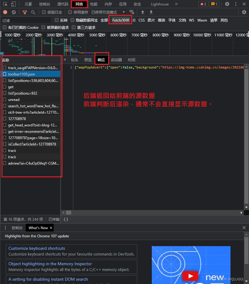Open Lighthouse tab
The height and width of the screenshot is (284, 249).
(x=160, y=4)
